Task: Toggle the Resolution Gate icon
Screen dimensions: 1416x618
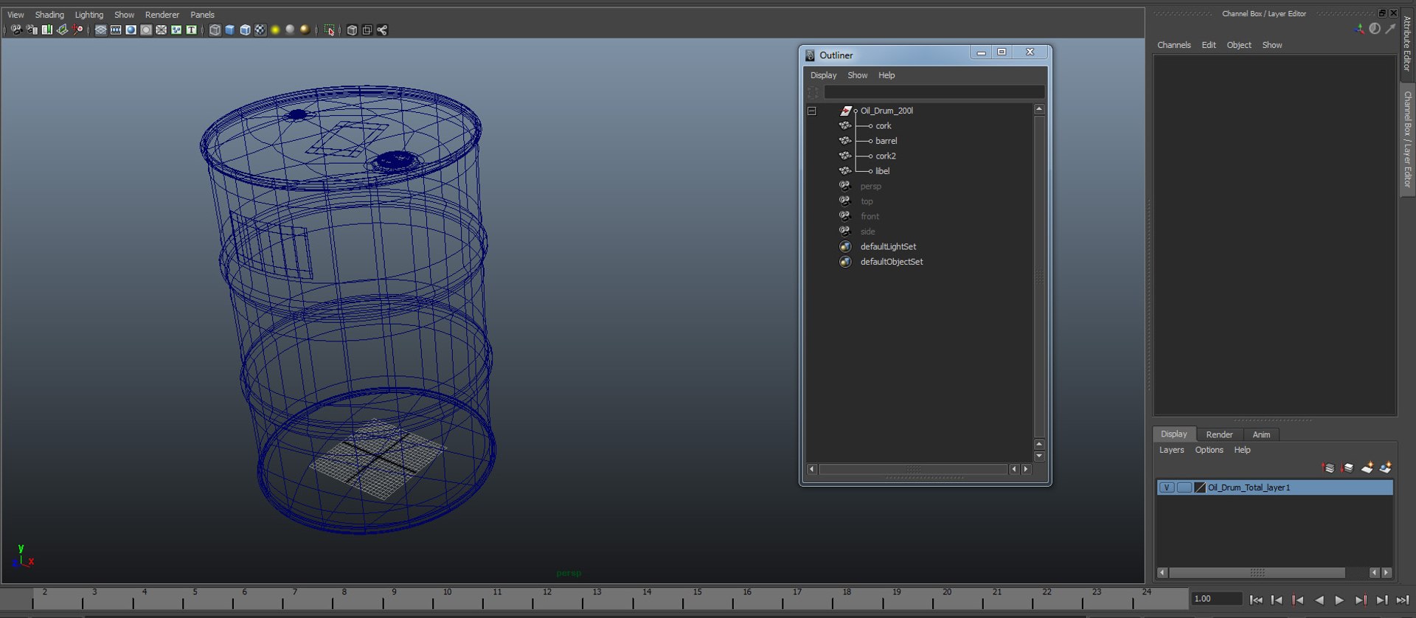Action: coord(131,29)
